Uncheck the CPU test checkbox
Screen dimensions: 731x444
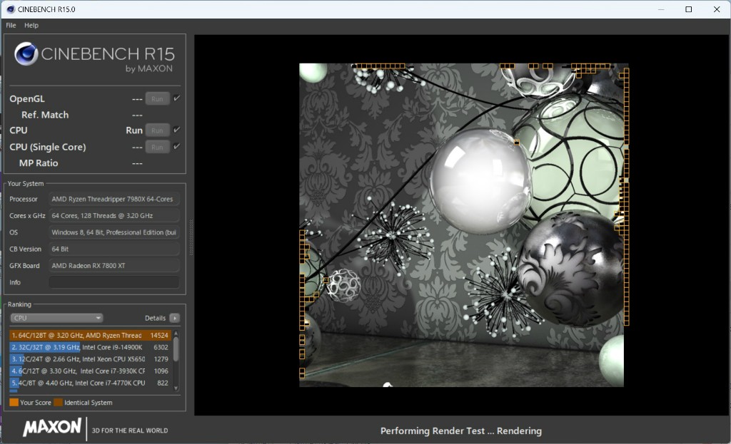click(x=176, y=130)
